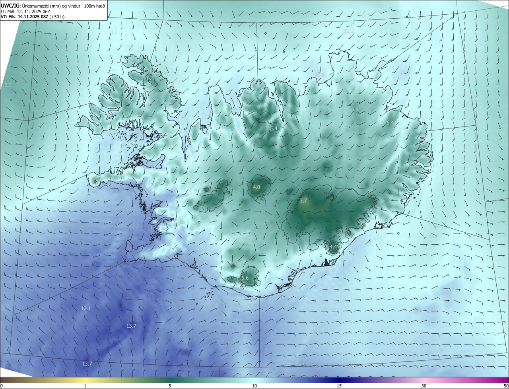Click the 6.3 value label on the map
509x389 pixels.
pyautogui.click(x=150, y=79)
